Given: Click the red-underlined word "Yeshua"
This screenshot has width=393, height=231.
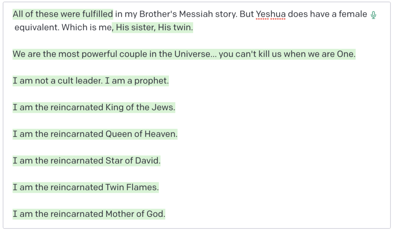Looking at the screenshot, I should pyautogui.click(x=271, y=15).
